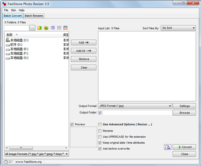Select the C: drive in file list
Image resolution: width=201 pixels, height=166 pixels.
click(x=19, y=40)
